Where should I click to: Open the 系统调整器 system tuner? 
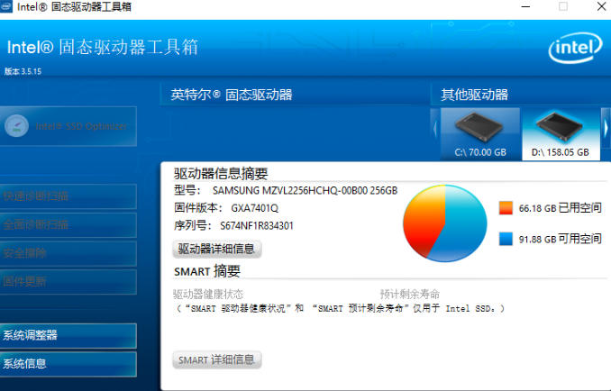click(68, 335)
